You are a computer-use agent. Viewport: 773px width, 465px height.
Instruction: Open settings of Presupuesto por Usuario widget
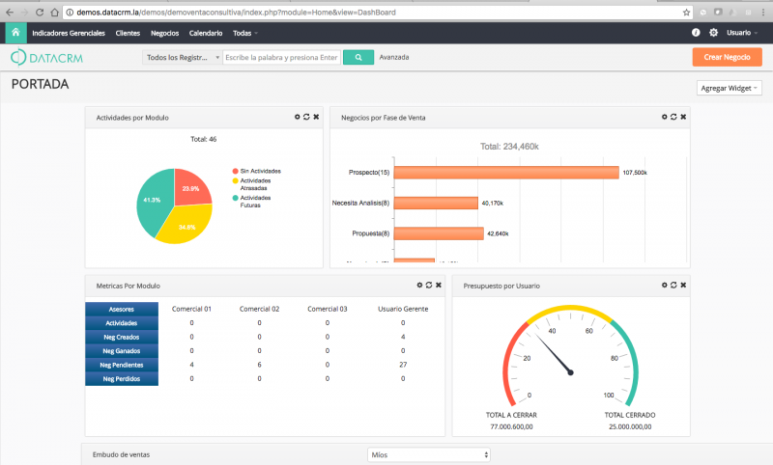(664, 286)
